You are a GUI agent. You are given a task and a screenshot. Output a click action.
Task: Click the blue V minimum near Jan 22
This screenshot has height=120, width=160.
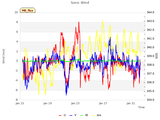click(66, 95)
